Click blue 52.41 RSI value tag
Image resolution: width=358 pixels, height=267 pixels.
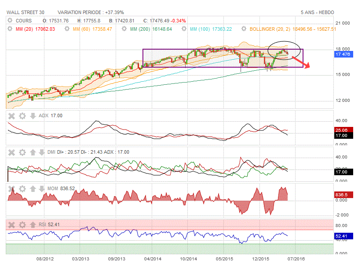pos(343,236)
